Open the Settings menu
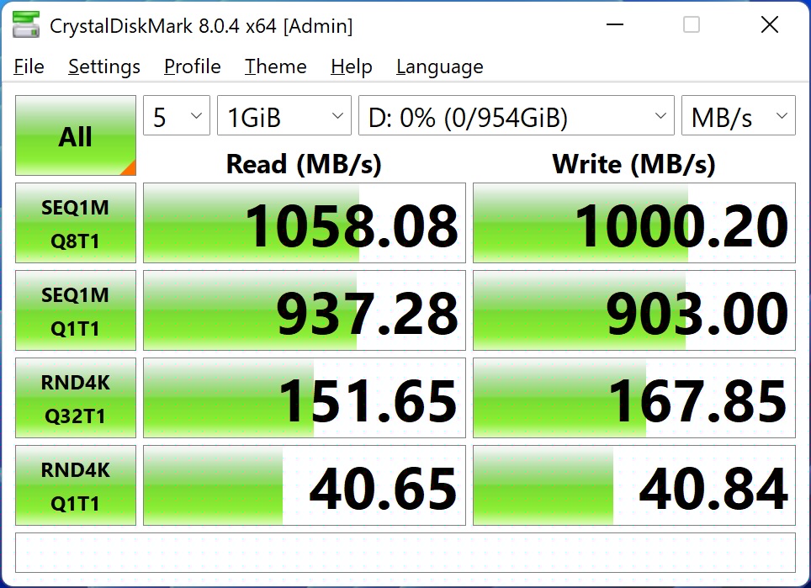This screenshot has height=588, width=811. [104, 66]
